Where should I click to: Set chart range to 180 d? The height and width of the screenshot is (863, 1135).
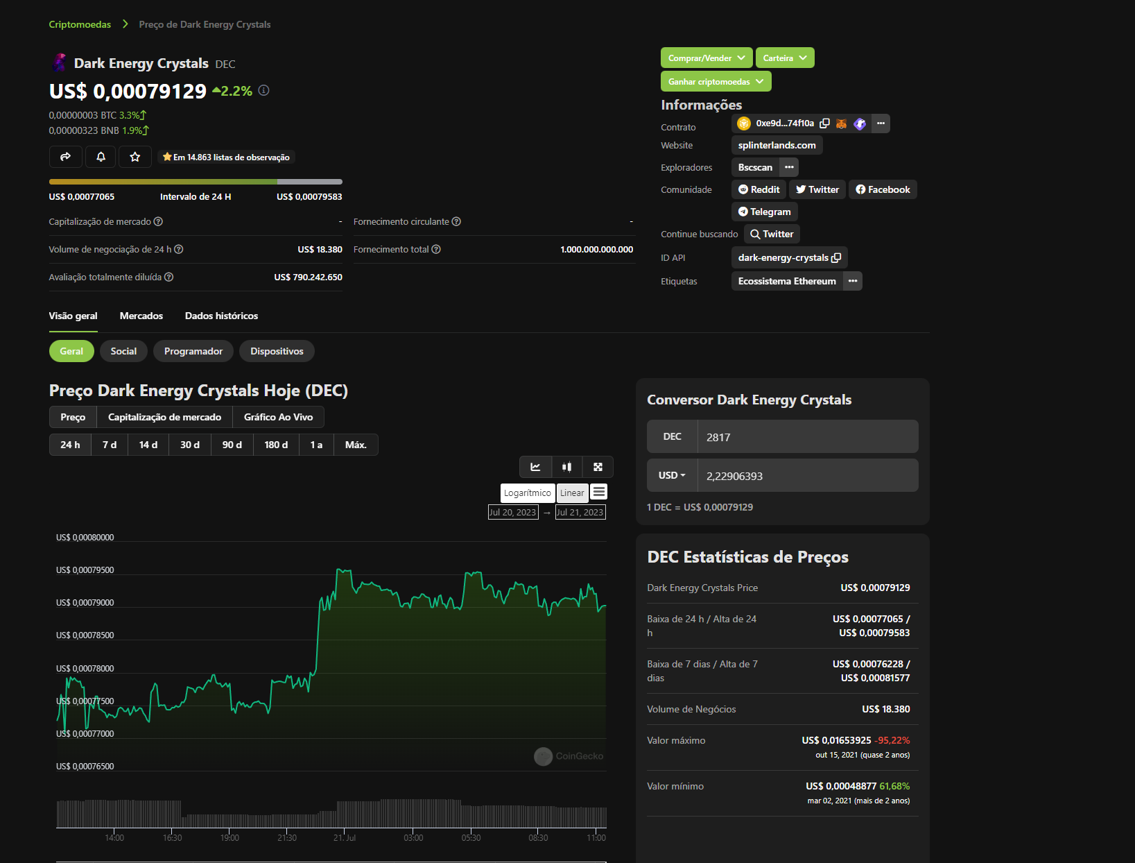click(x=276, y=445)
